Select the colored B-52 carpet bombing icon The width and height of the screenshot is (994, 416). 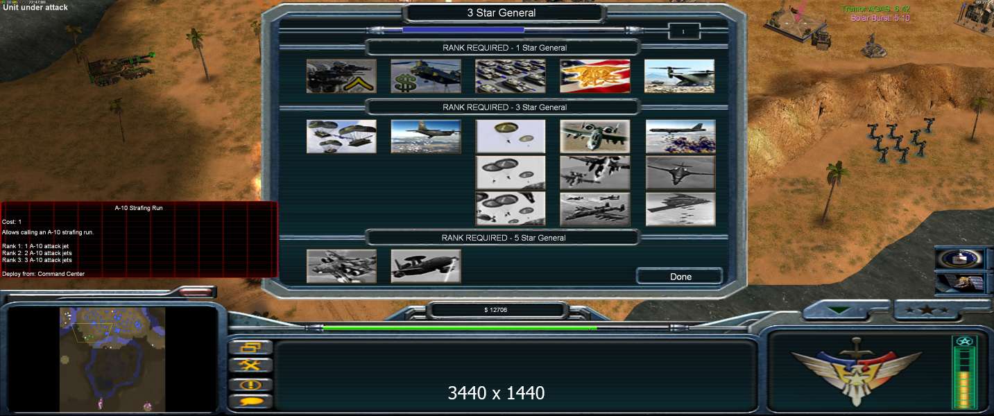point(680,137)
